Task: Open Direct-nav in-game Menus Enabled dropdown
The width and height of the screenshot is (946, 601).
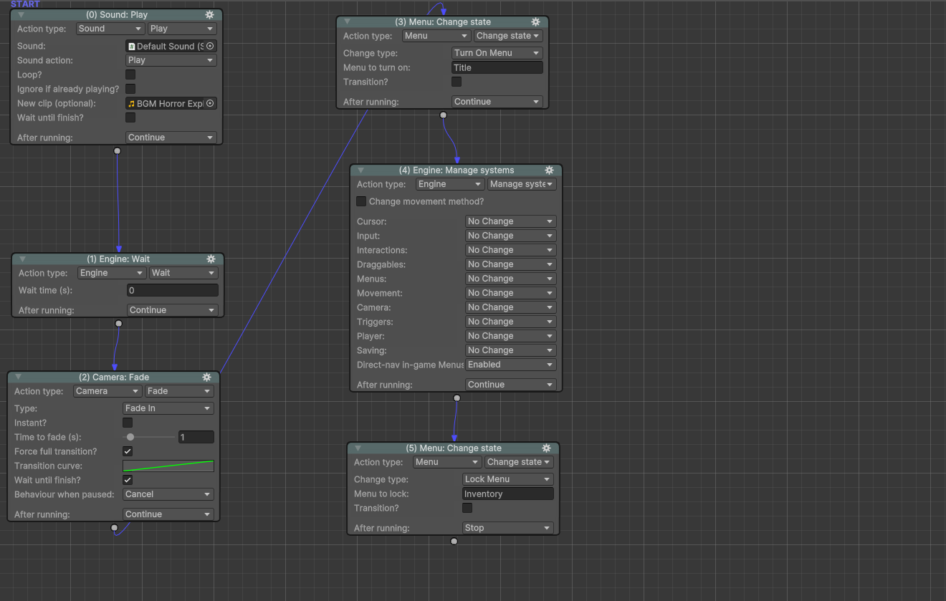Action: [x=510, y=365]
